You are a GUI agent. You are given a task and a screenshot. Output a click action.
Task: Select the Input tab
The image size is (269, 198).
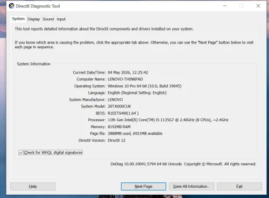(61, 19)
